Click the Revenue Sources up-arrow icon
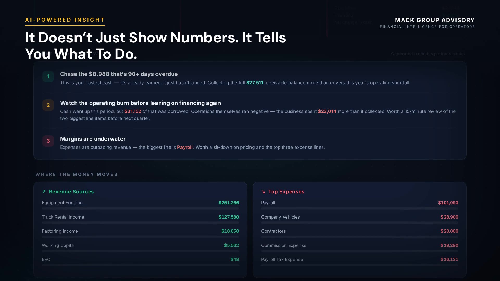Screen dimensions: 500x281 coord(44,192)
